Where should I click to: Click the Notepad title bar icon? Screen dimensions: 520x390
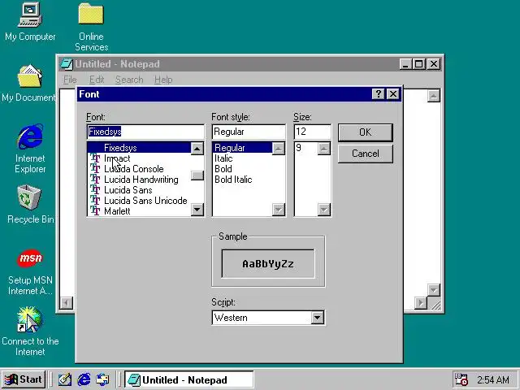67,64
